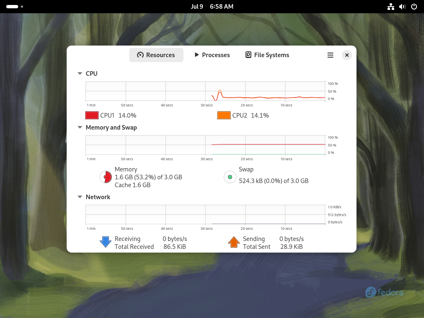This screenshot has height=318, width=424.
Task: Click the Network section heading
Action: click(x=98, y=197)
